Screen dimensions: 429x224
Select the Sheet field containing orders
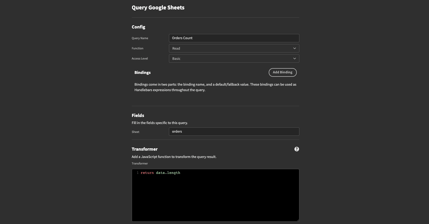tap(234, 132)
